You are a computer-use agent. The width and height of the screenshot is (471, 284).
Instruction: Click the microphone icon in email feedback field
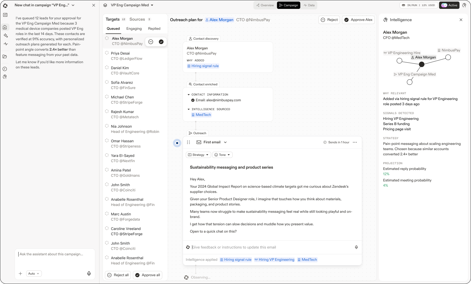coord(356,247)
